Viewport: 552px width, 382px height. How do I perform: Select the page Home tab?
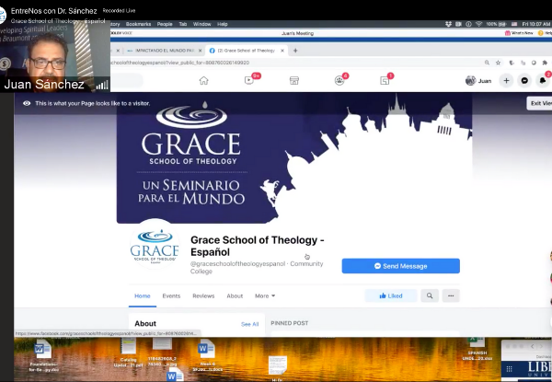[143, 295]
